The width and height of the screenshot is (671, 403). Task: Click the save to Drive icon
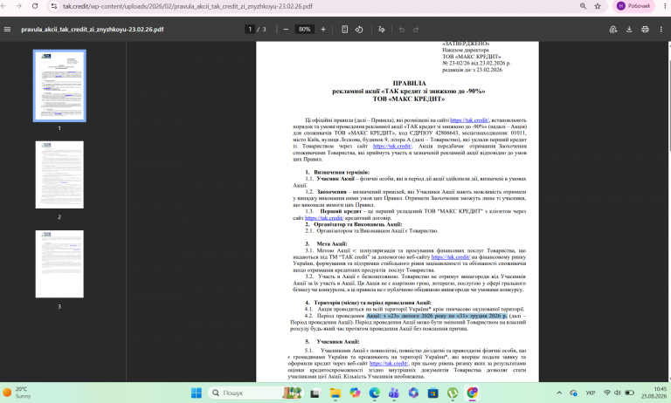(613, 30)
